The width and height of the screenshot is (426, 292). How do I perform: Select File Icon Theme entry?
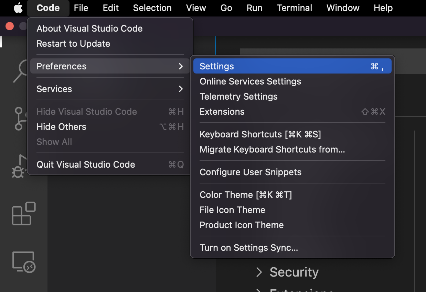click(x=232, y=210)
